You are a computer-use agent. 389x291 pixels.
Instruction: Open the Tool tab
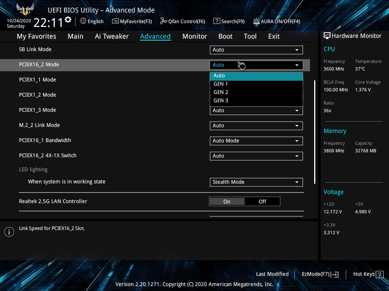[250, 36]
